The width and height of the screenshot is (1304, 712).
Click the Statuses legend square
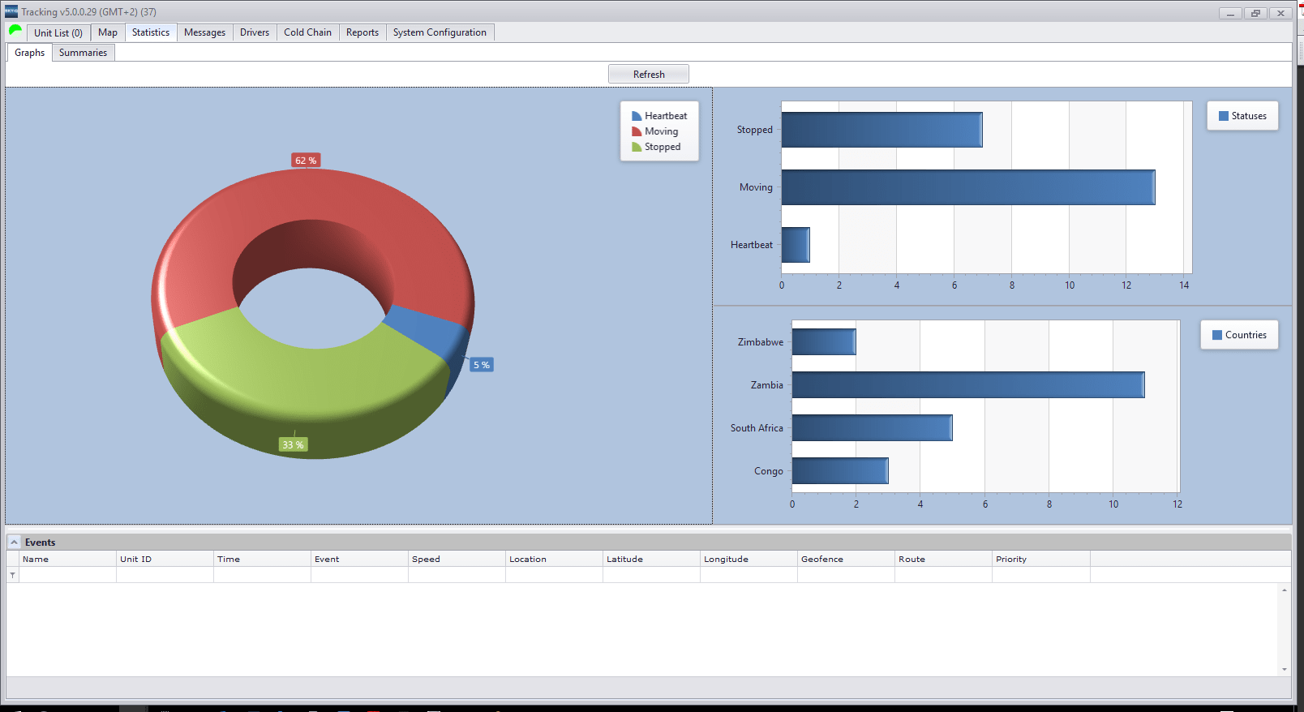click(1223, 116)
